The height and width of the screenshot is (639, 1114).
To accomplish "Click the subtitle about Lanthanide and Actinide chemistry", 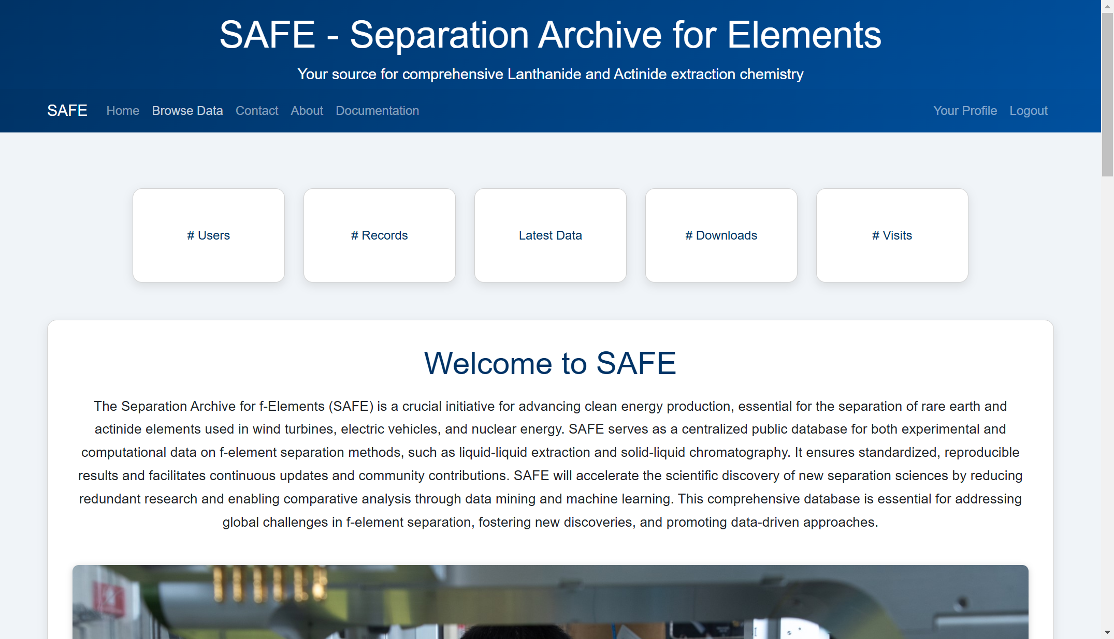I will [550, 74].
